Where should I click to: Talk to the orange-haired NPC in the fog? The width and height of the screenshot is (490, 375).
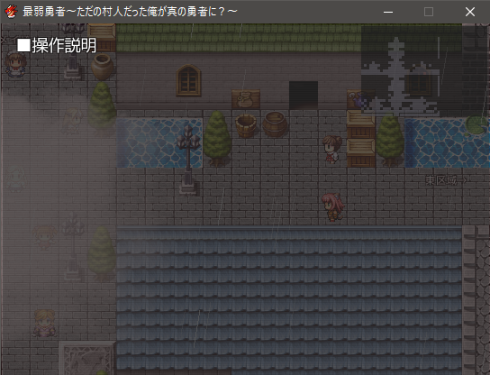(44, 237)
